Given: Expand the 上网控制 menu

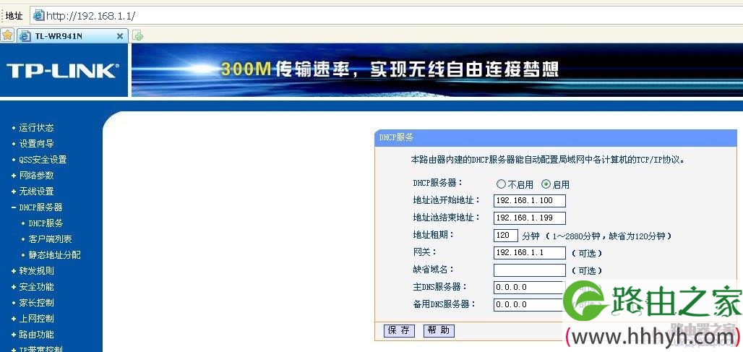Looking at the screenshot, I should pyautogui.click(x=36, y=318).
